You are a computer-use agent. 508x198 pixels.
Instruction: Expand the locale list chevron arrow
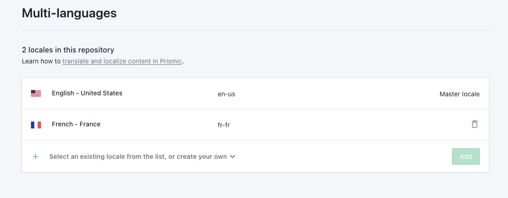232,156
